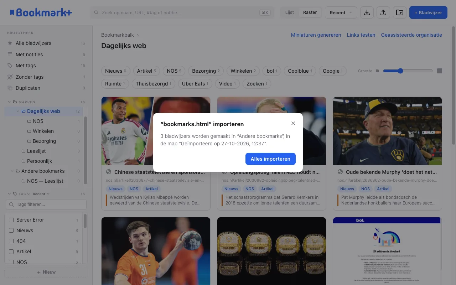Open the Miniaturen genereren link
The height and width of the screenshot is (285, 456).
[x=316, y=35]
